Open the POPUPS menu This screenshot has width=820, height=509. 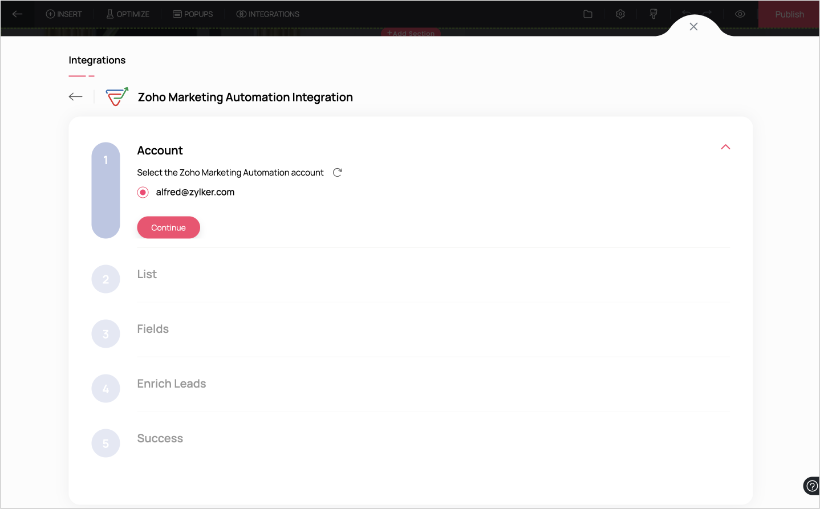point(193,14)
